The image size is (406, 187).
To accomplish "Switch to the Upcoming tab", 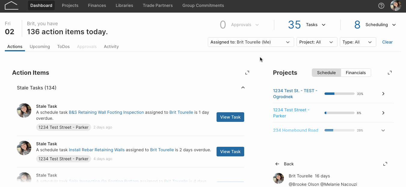I will (40, 47).
